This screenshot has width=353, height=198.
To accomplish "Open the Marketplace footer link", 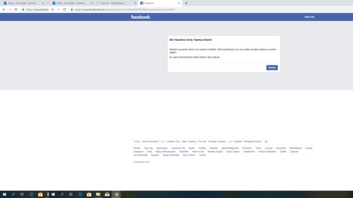I will (x=295, y=148).
